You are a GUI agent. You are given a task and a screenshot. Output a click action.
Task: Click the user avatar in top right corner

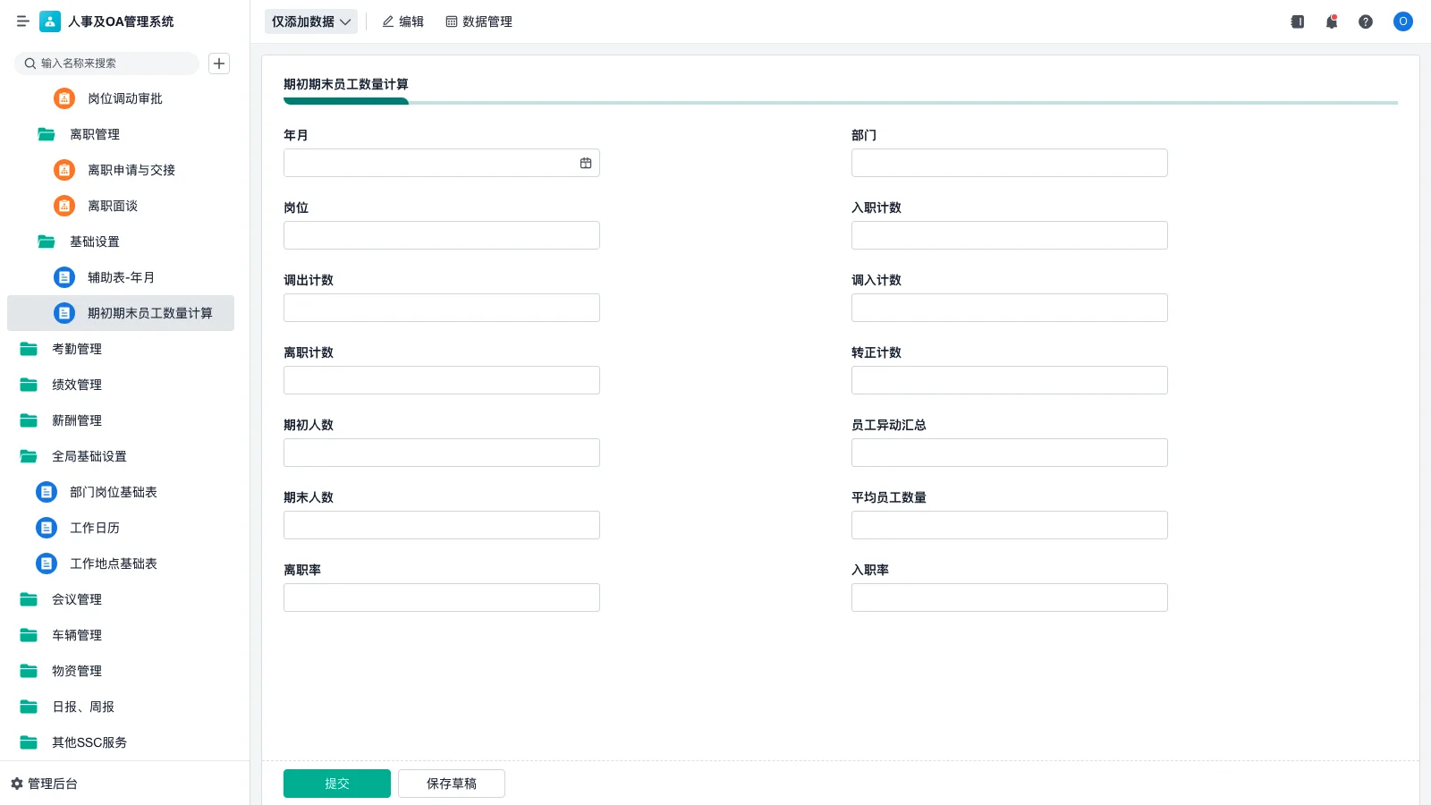(x=1402, y=21)
